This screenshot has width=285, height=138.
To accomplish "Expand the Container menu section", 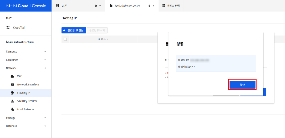I will coord(26,60).
